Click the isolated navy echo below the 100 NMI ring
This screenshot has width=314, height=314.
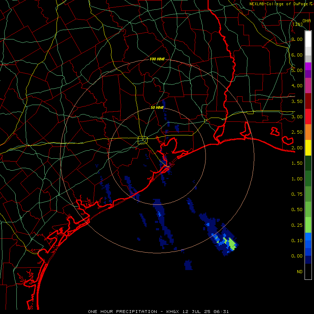click(188, 265)
